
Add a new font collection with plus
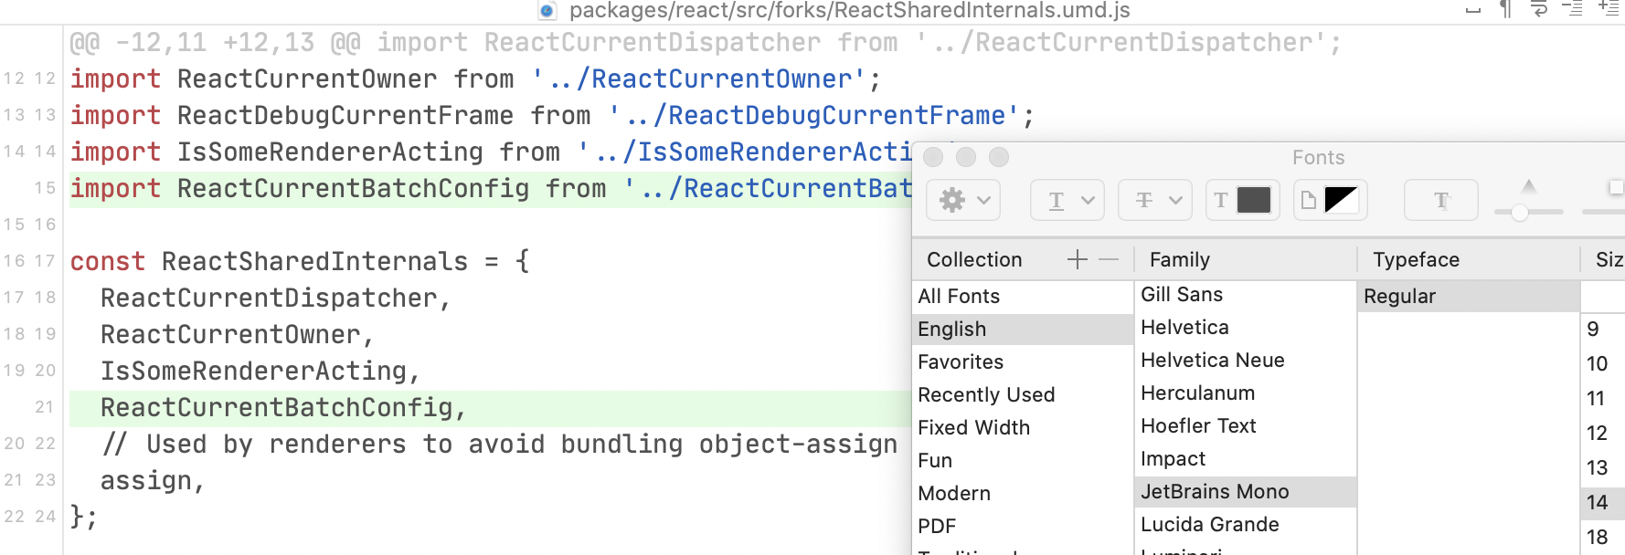pyautogui.click(x=1078, y=260)
